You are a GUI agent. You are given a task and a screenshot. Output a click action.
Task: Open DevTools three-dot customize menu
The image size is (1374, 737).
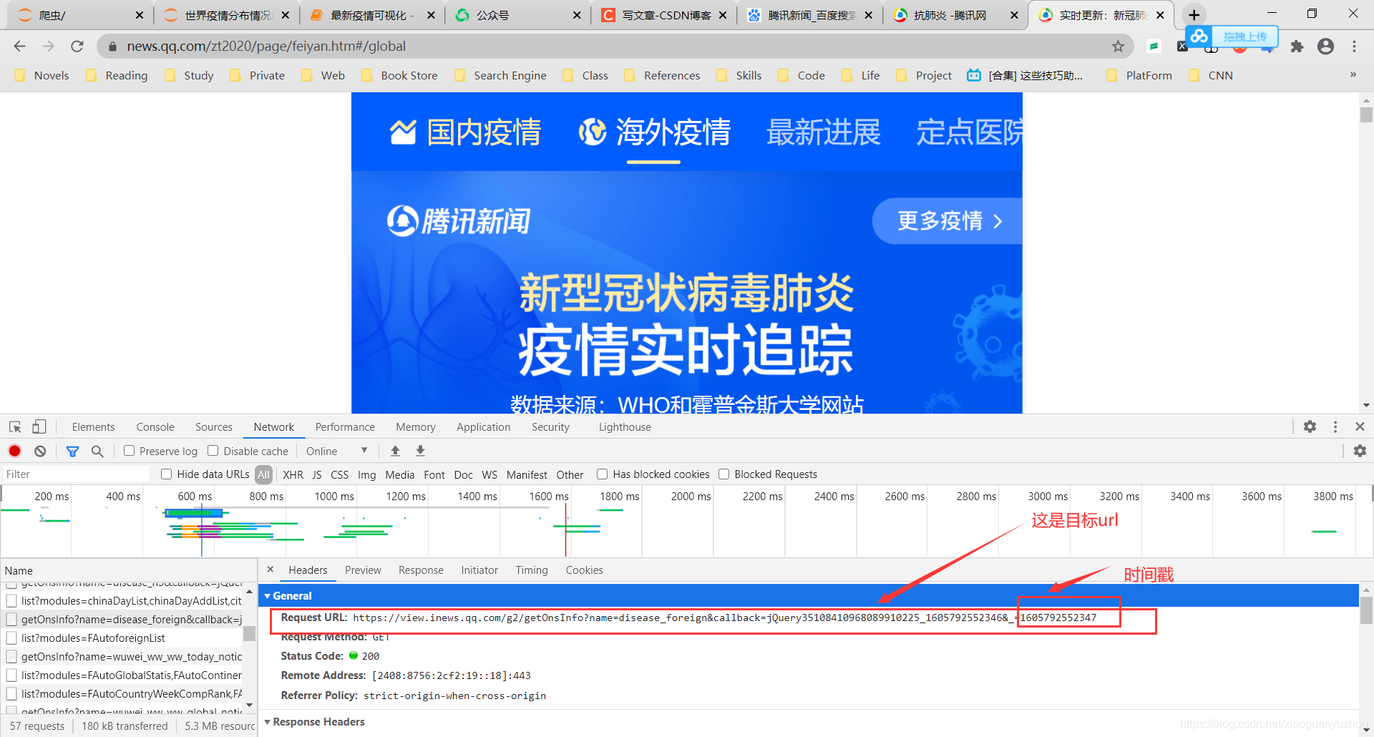1335,426
